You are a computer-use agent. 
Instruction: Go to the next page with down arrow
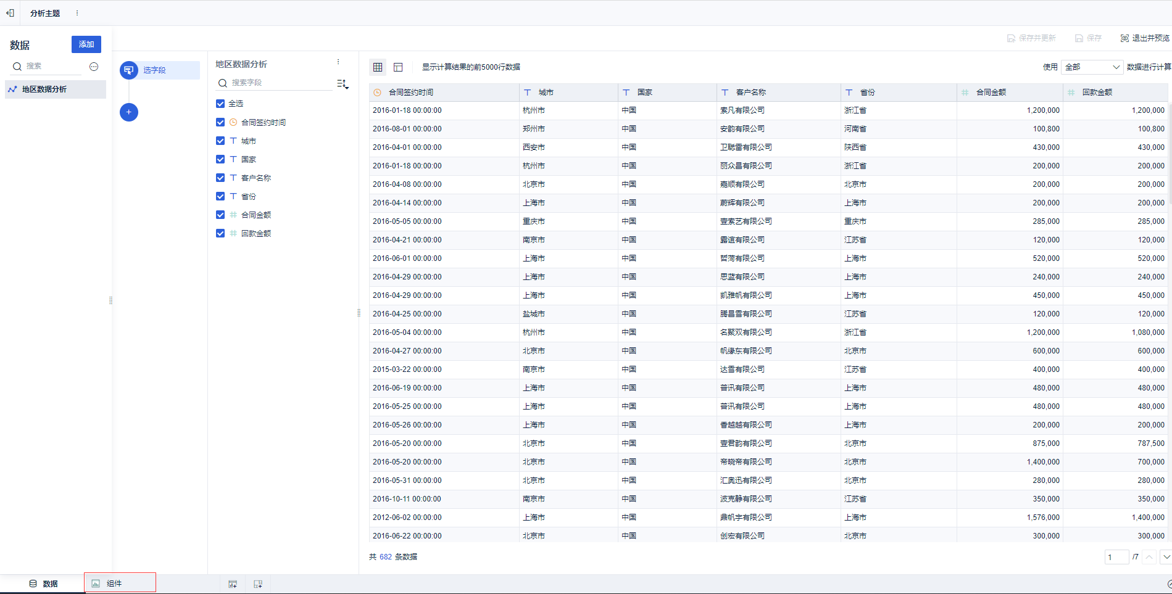click(x=1166, y=557)
